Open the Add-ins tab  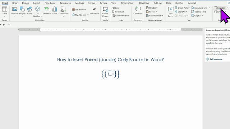[158, 3]
